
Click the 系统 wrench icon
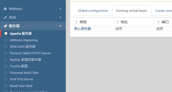(x=5, y=17)
